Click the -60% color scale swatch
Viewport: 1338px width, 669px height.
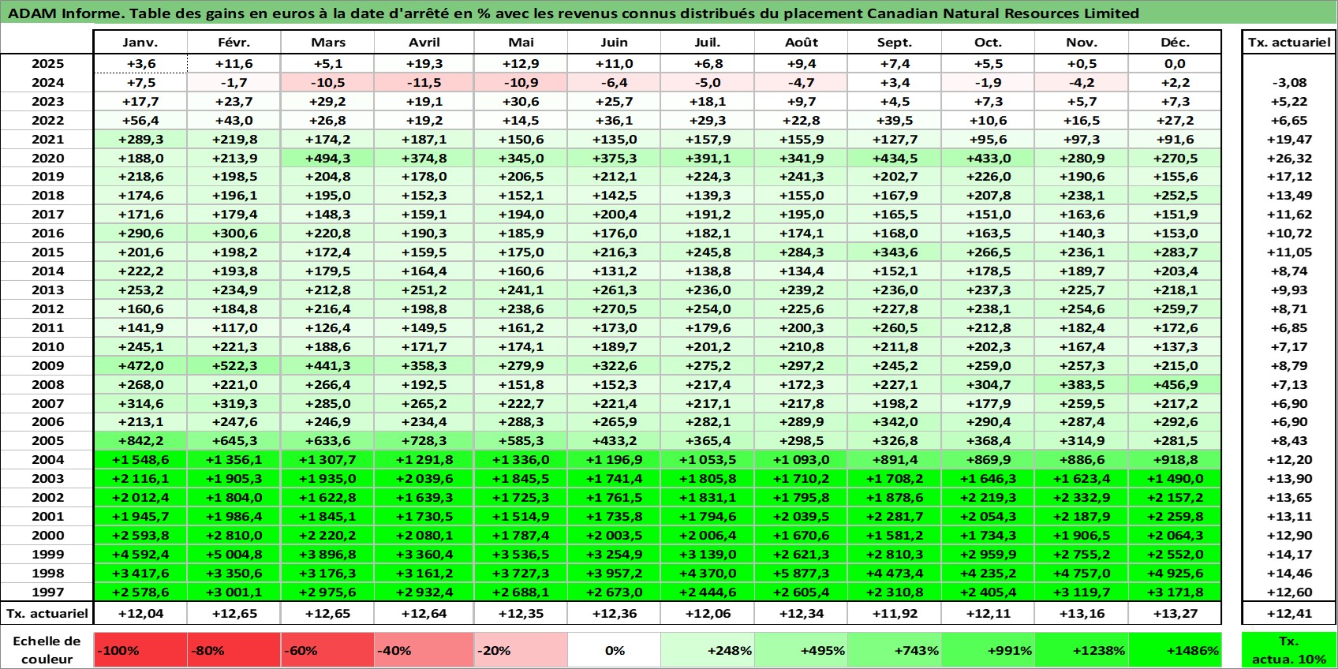click(327, 650)
